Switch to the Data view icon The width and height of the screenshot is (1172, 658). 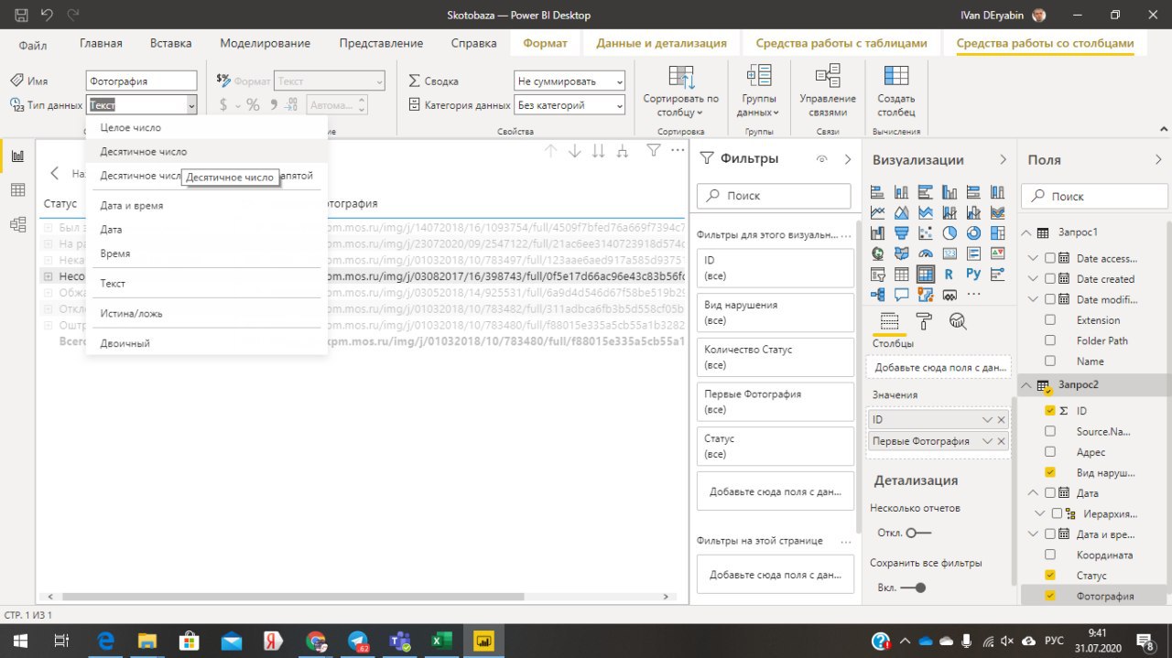coord(17,189)
